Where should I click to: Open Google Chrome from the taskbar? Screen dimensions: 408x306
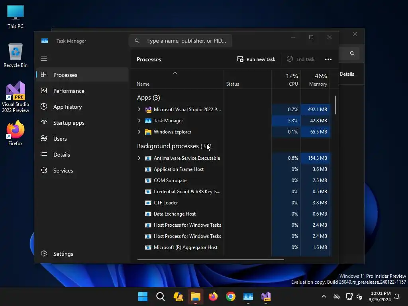click(x=231, y=296)
